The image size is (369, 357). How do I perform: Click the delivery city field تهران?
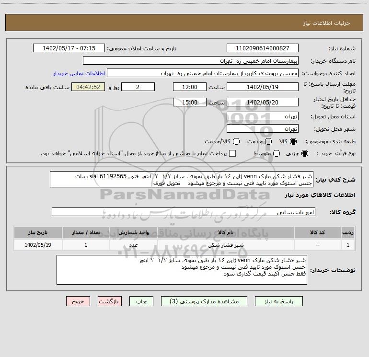point(263,129)
